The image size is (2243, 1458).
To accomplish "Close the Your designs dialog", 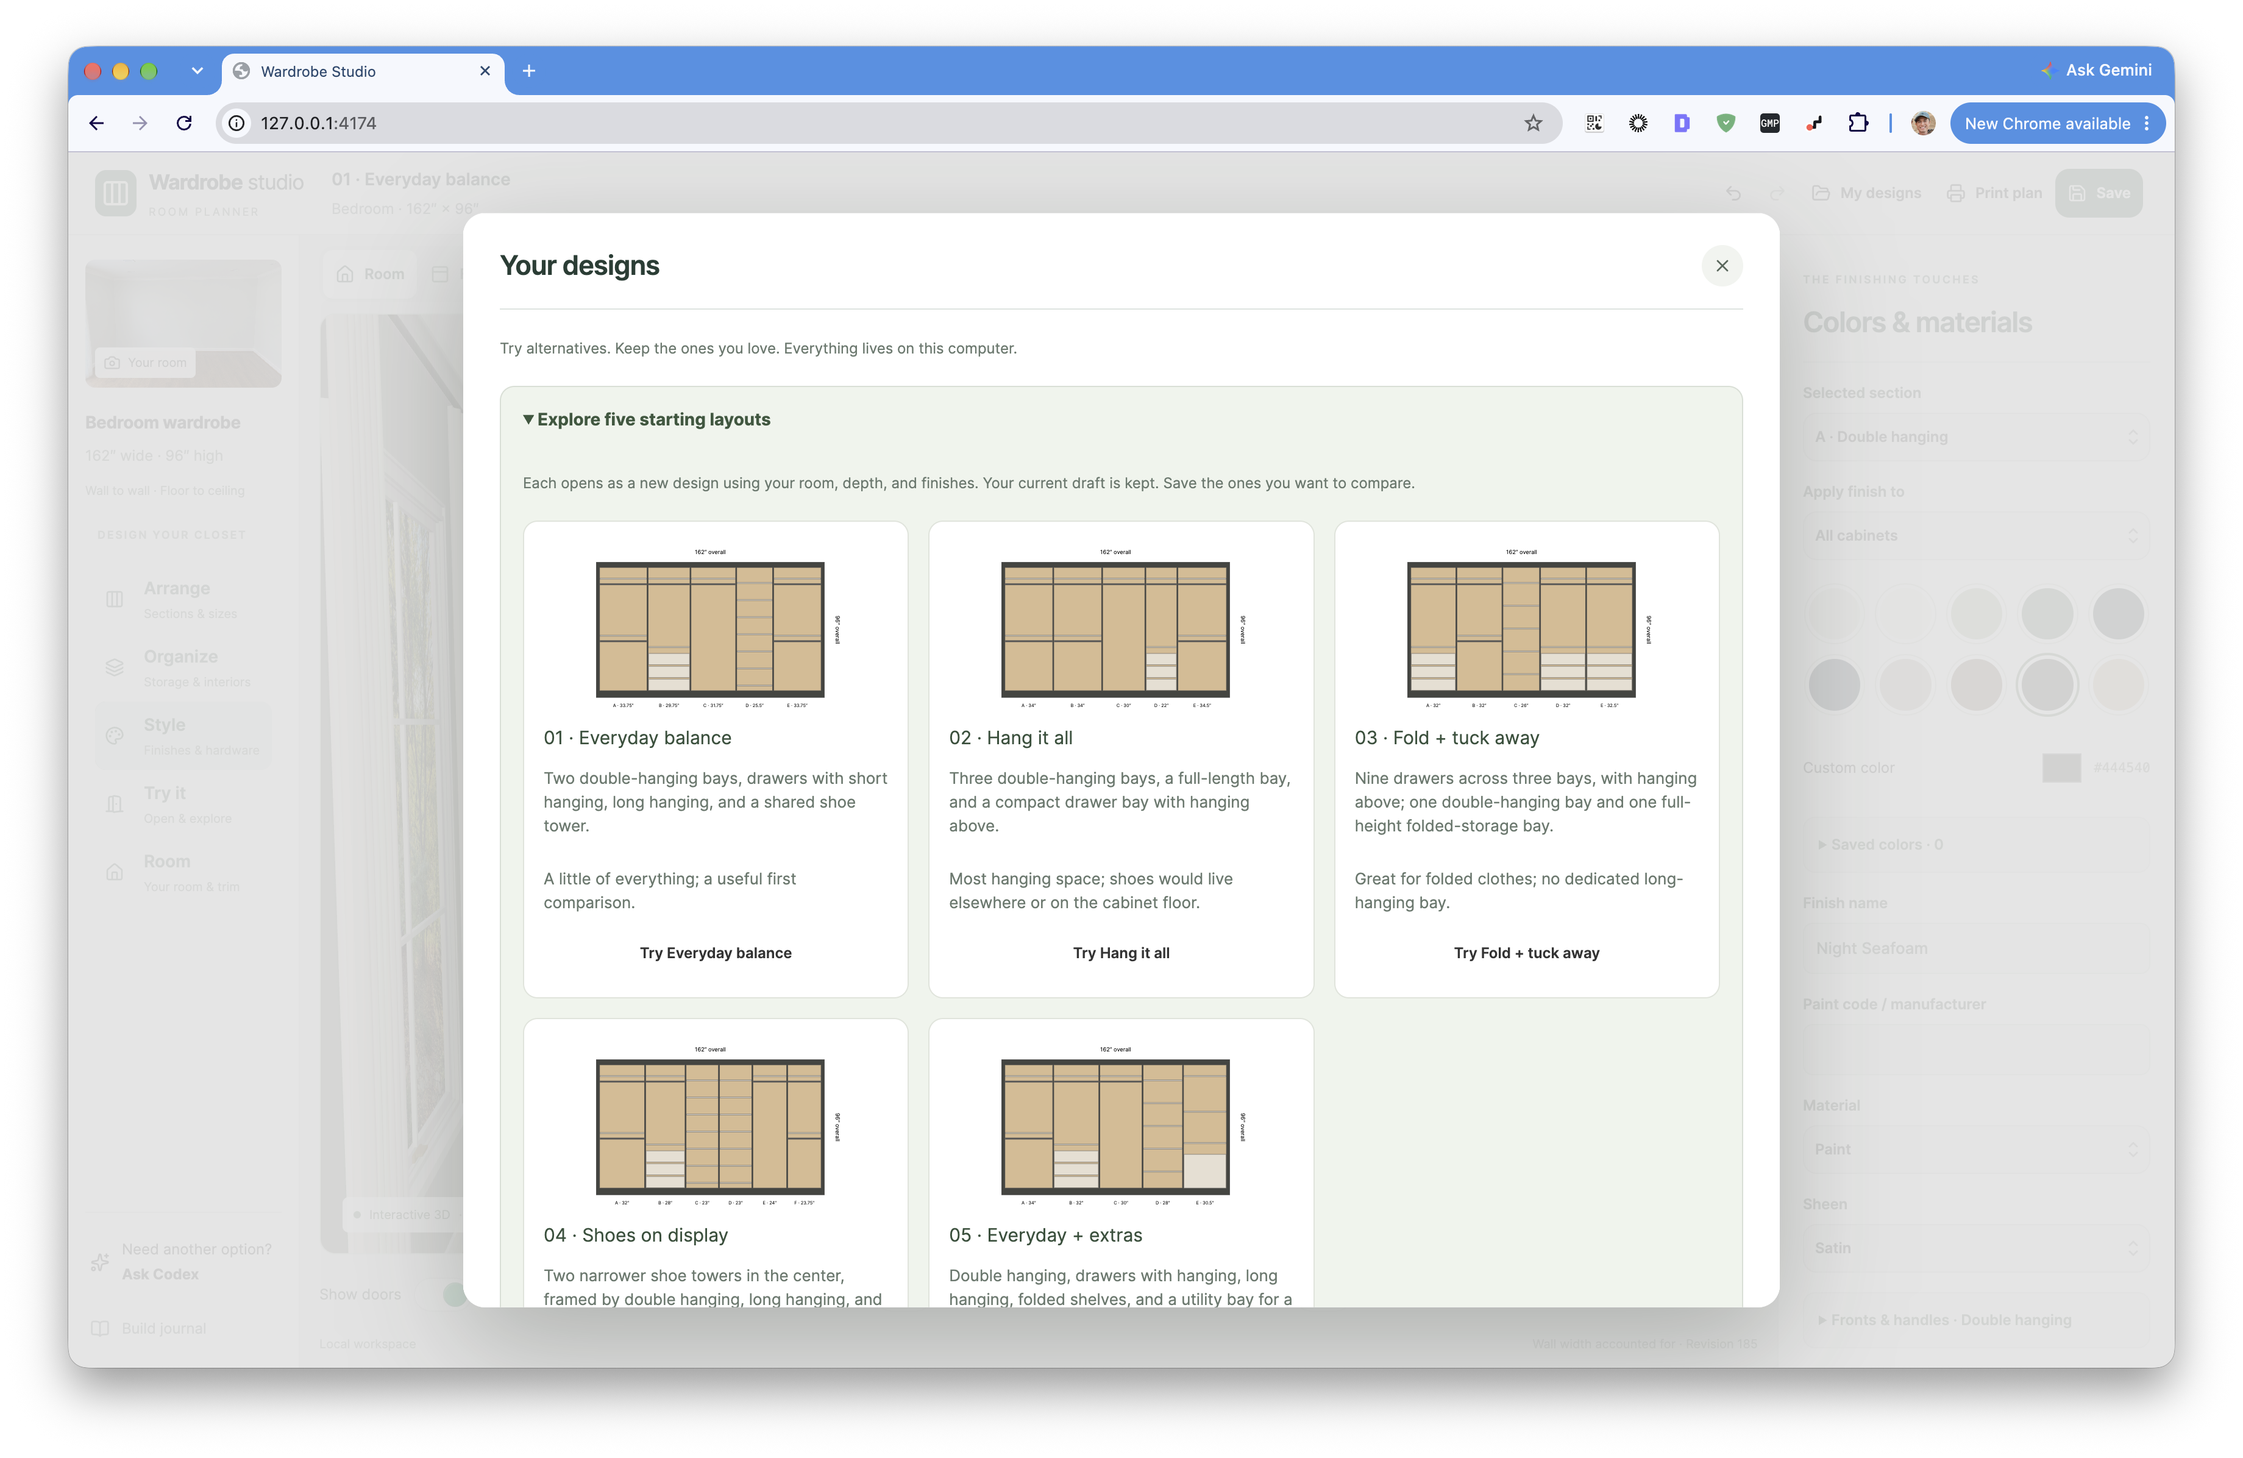I will 1722,266.
